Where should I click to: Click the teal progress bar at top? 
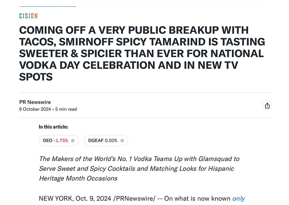point(48,6)
